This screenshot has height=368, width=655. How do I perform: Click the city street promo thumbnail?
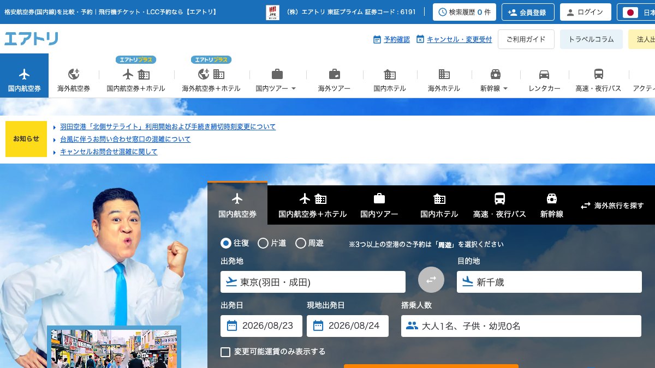coord(114,348)
